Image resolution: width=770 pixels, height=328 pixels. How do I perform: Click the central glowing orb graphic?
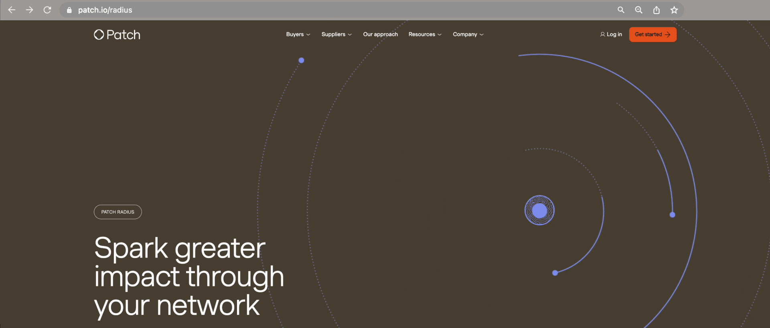[x=539, y=210]
